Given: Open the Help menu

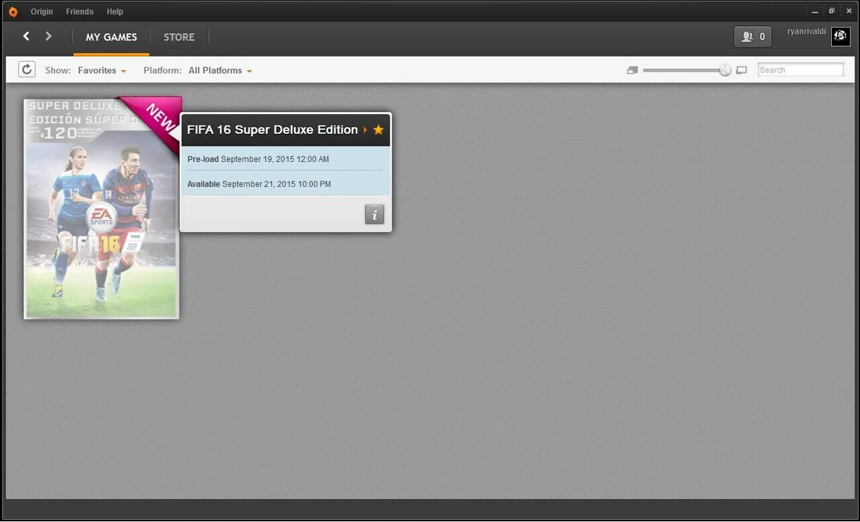Looking at the screenshot, I should 115,11.
